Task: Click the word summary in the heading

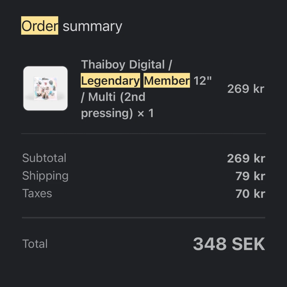Action: (x=92, y=27)
